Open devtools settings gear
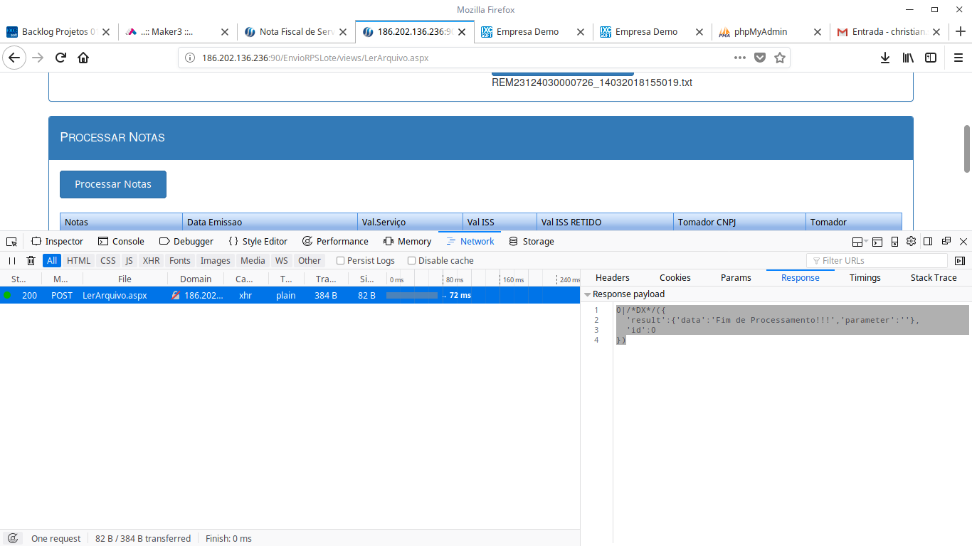This screenshot has width=972, height=546. point(911,242)
